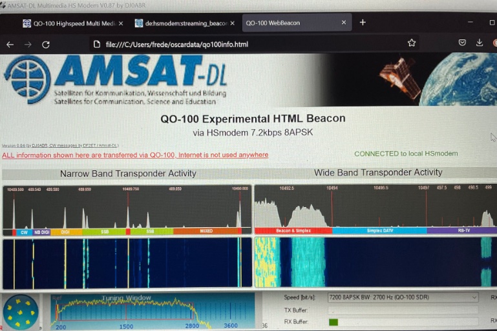Click the page file icon in address bar
497x331 pixels.
[97, 45]
